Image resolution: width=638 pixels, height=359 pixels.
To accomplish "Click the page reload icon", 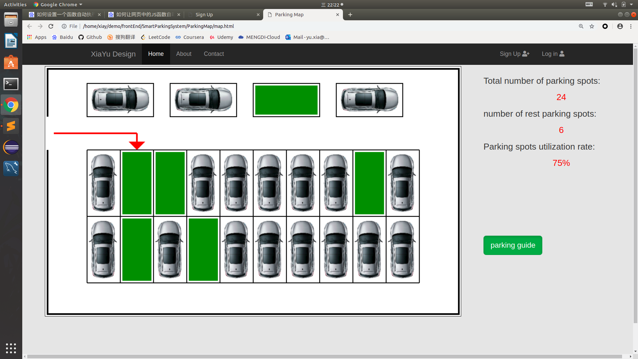I will 51,26.
